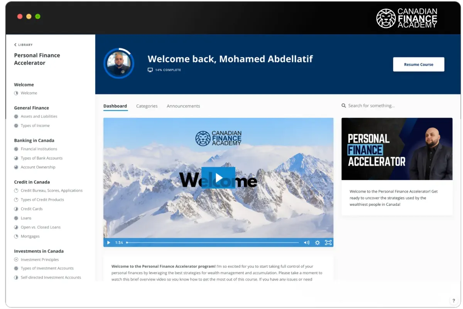Click the Personal Finance Accelerator sidebar title
The image size is (463, 309).
(37, 59)
